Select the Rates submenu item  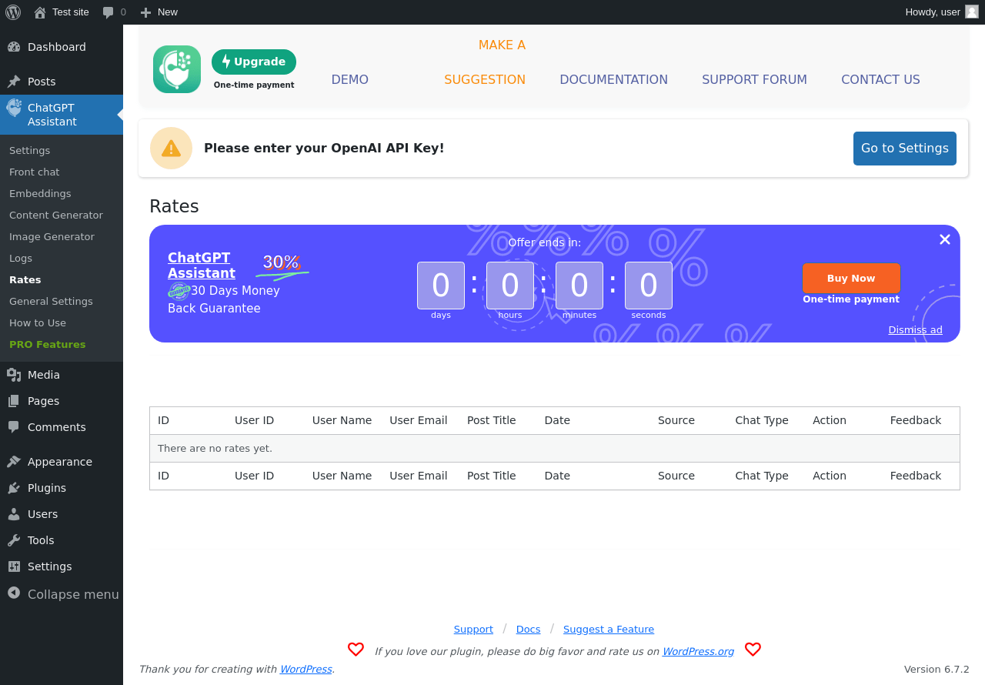[x=25, y=280]
